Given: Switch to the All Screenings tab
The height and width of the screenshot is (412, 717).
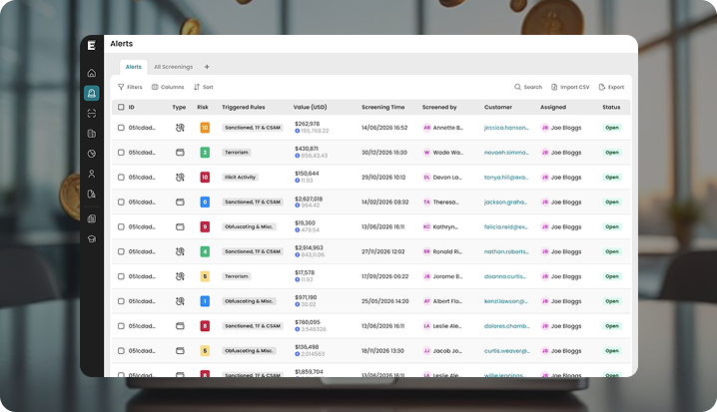Looking at the screenshot, I should pos(173,67).
